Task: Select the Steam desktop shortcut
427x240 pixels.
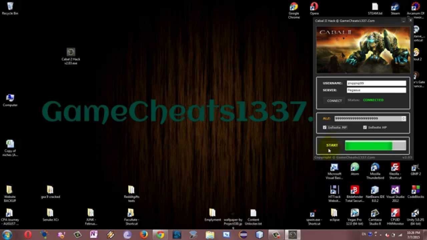Action: coord(395,9)
